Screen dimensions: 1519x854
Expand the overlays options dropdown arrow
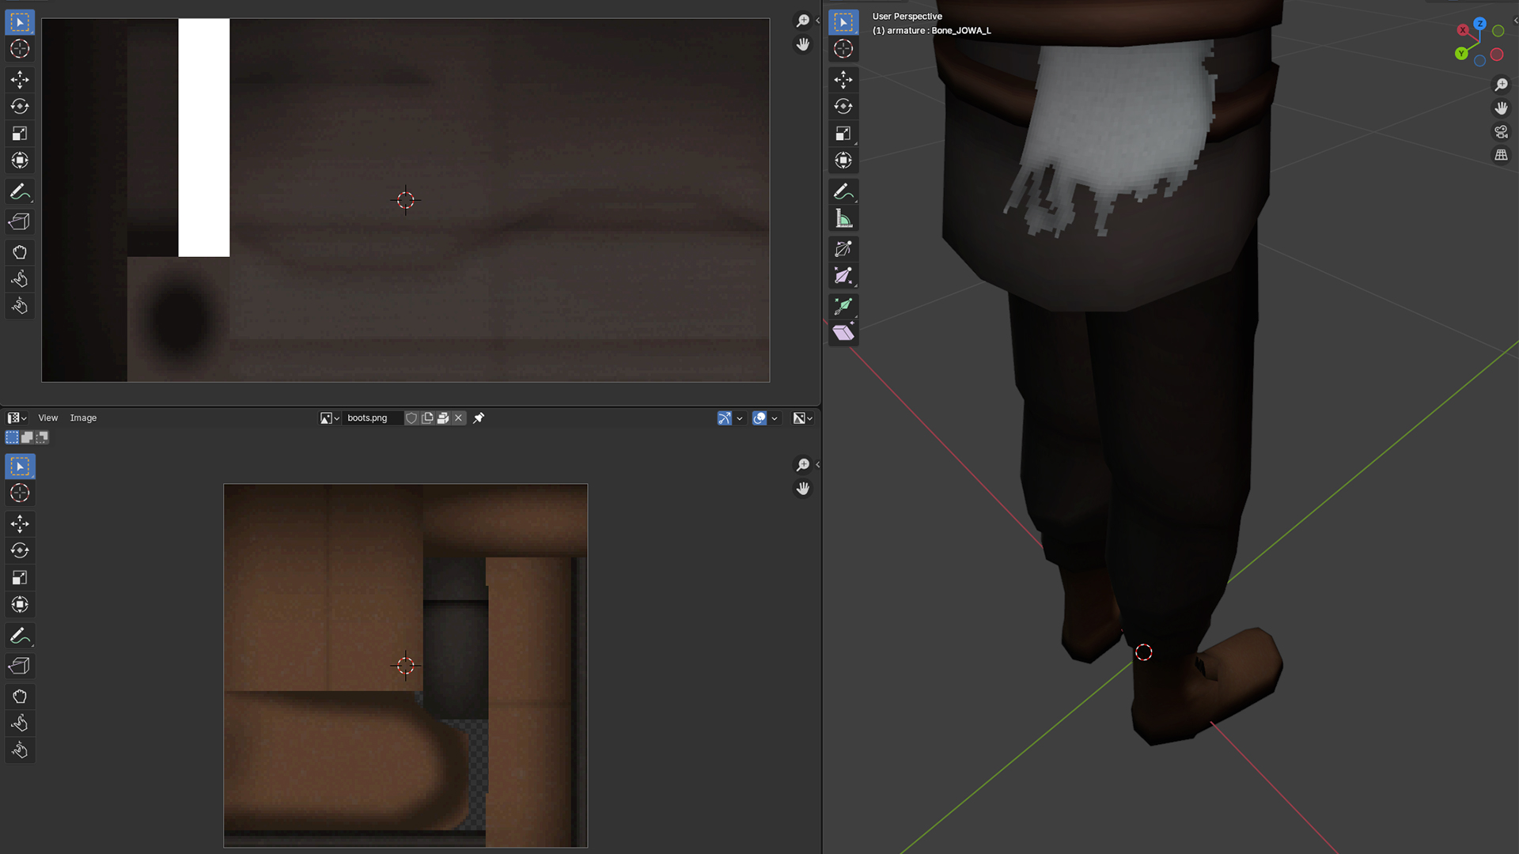[x=775, y=418]
